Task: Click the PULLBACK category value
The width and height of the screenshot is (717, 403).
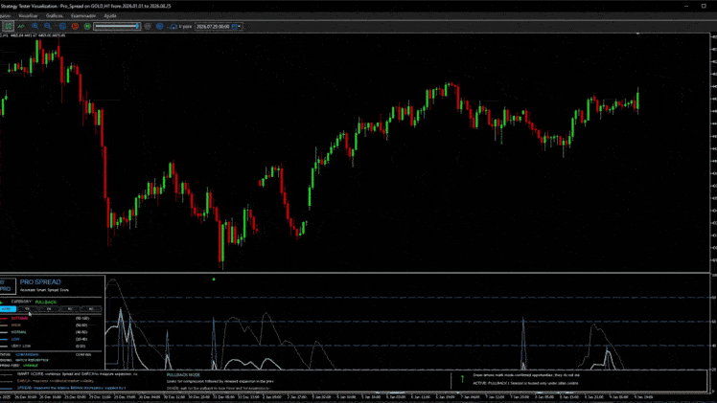Action: (46, 302)
